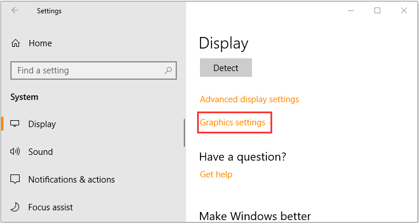This screenshot has width=419, height=223.
Task: Open Sound settings from sidebar label
Action: (40, 152)
